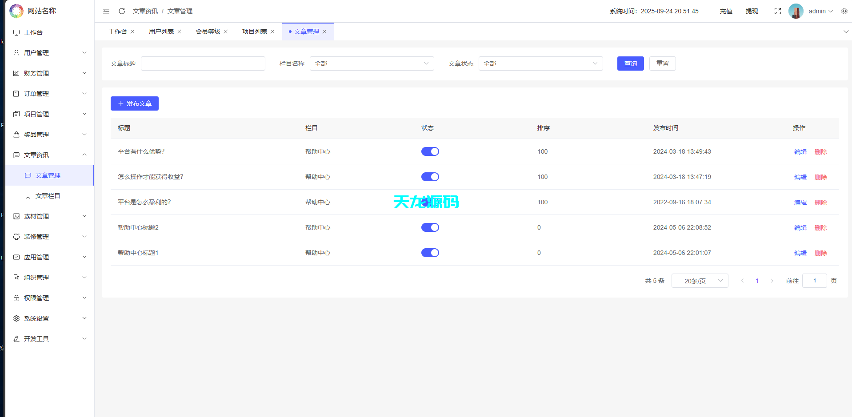The width and height of the screenshot is (852, 417).
Task: Open the 栏目名称 dropdown showing 全部
Action: (372, 63)
